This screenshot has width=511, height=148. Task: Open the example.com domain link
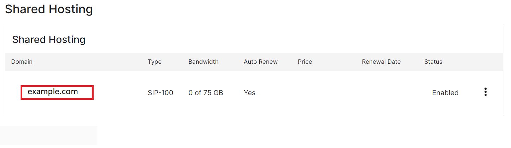click(53, 92)
